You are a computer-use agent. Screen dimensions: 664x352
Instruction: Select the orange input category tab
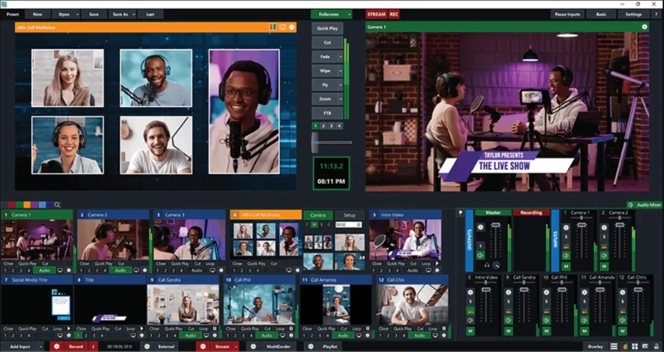coord(27,205)
